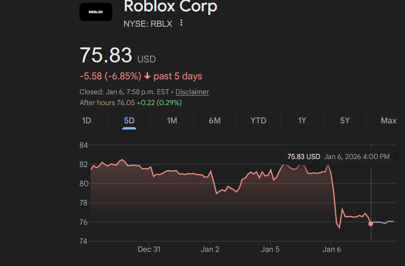Click the Dec 31 date axis label
Viewport: 405px width, 266px height.
149,249
